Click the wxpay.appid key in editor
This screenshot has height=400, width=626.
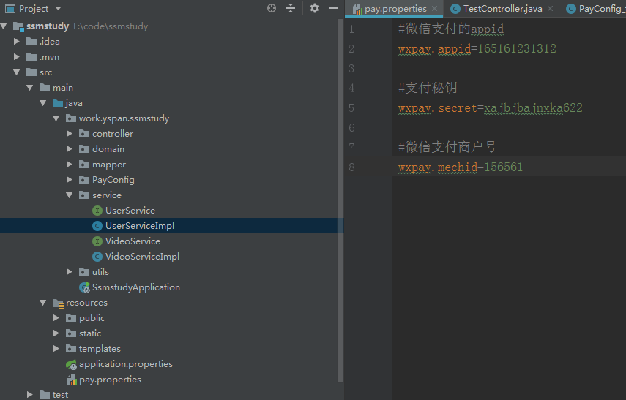434,49
